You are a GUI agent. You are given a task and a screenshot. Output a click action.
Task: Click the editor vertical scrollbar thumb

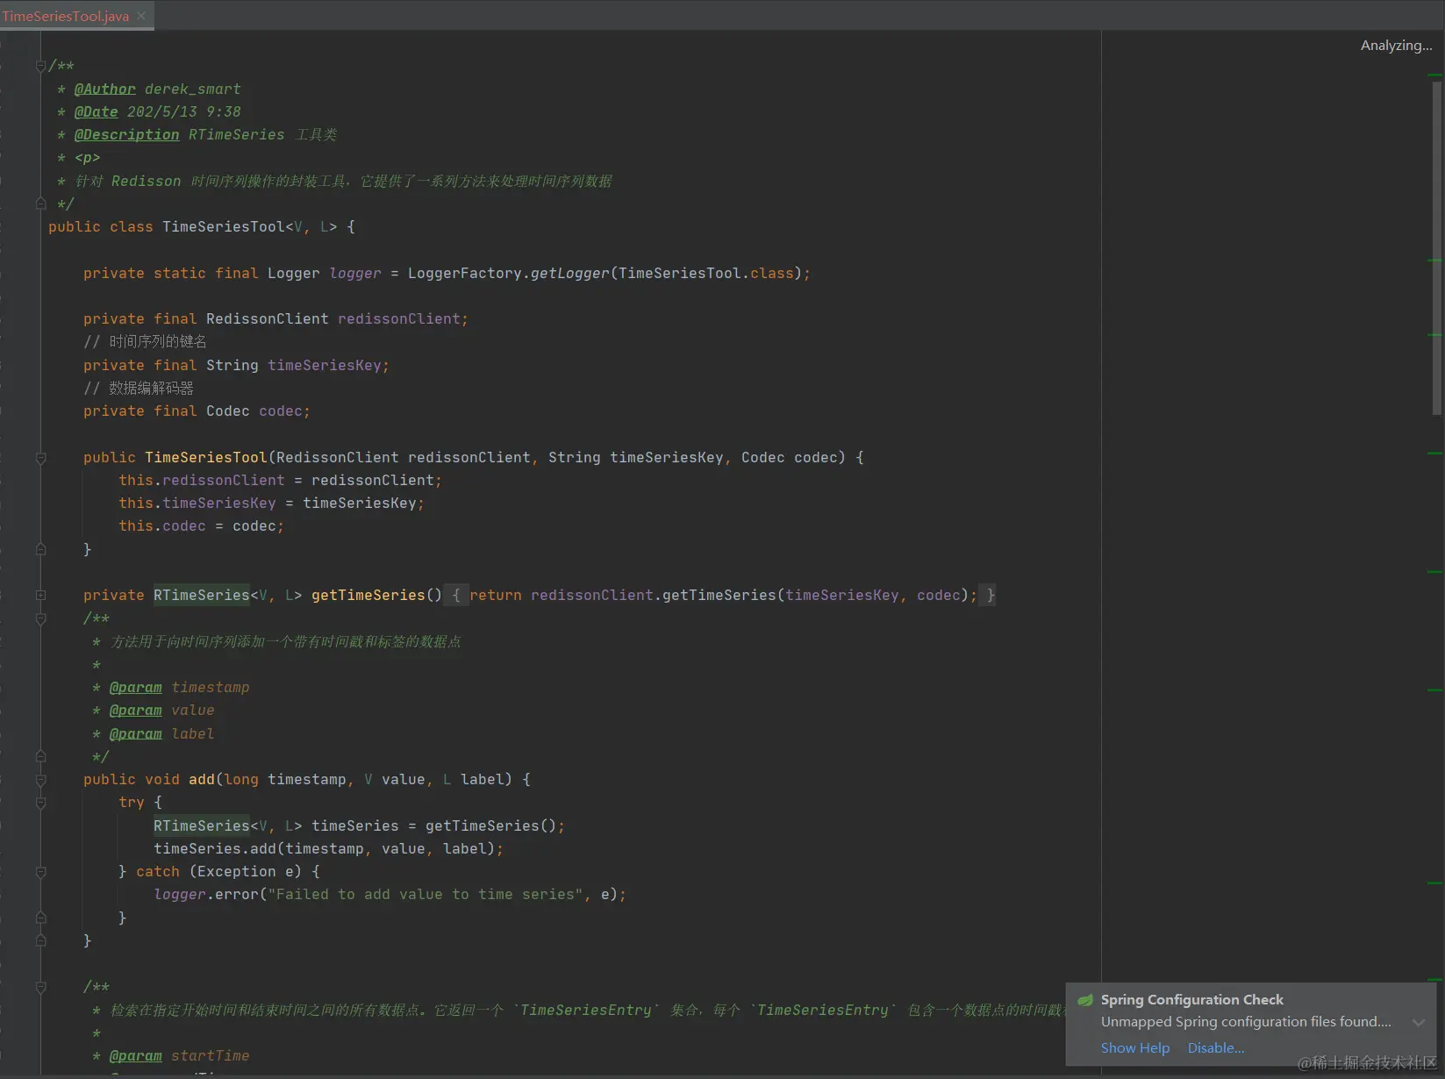[x=1436, y=248]
